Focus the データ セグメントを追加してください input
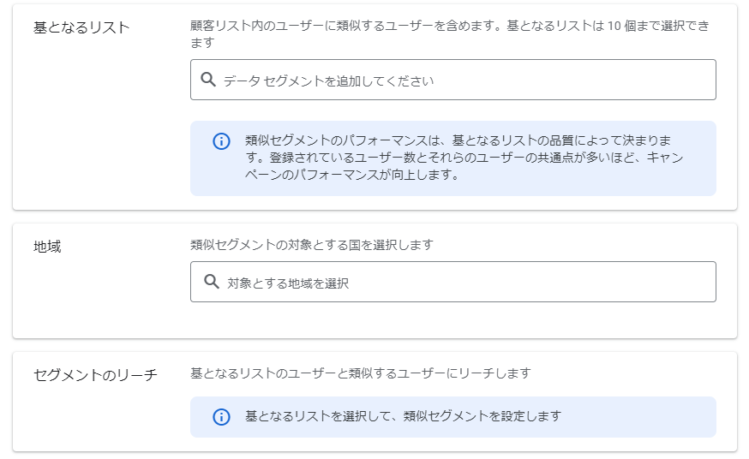The height and width of the screenshot is (459, 749). (x=452, y=80)
